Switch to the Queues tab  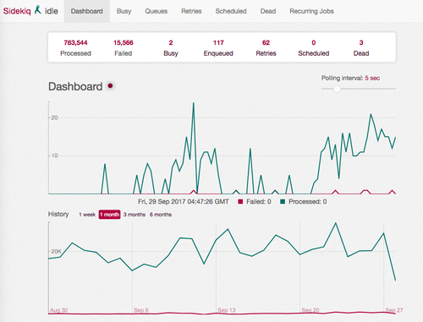point(157,11)
